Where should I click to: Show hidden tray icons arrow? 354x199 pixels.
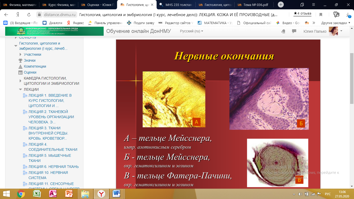tap(294, 194)
